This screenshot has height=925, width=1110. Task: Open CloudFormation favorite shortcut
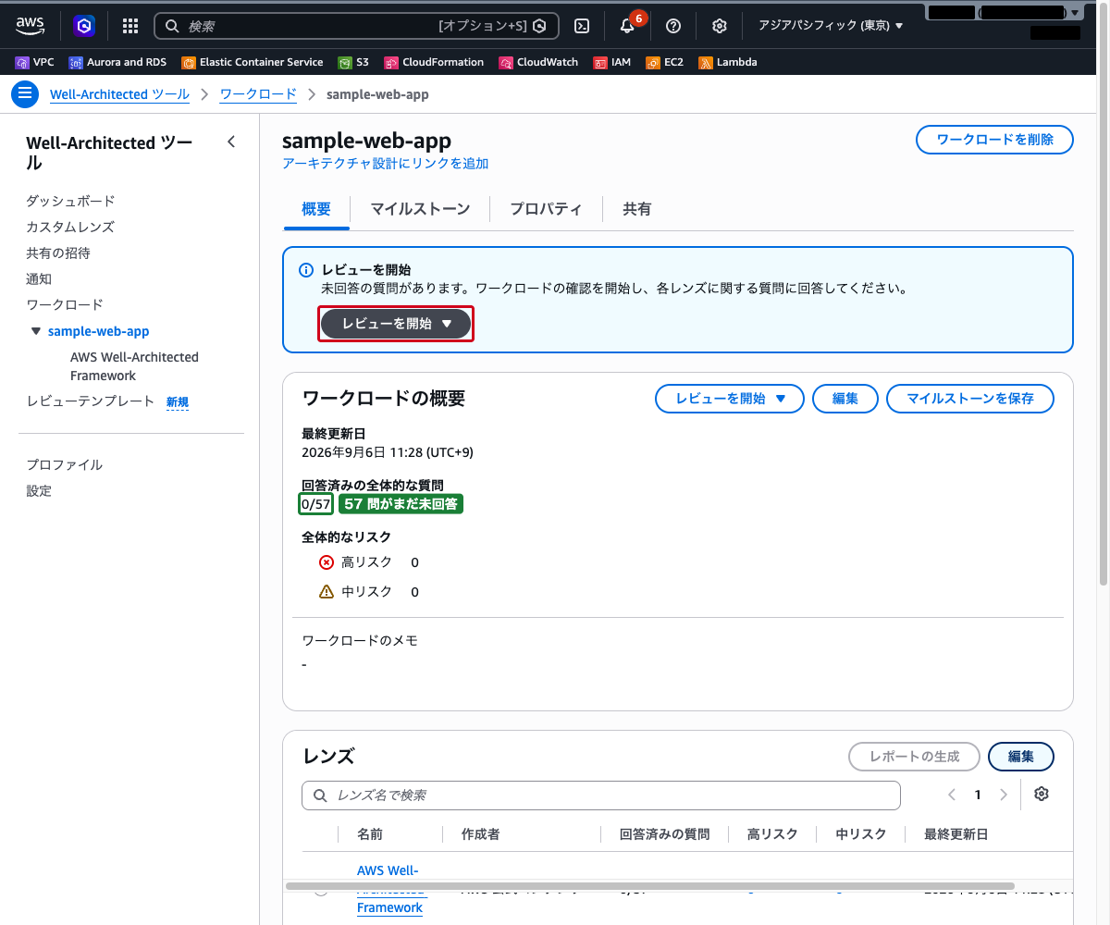[434, 62]
